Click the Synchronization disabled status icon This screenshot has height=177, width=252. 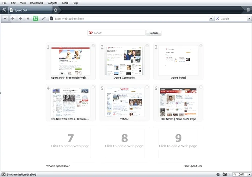(3, 174)
